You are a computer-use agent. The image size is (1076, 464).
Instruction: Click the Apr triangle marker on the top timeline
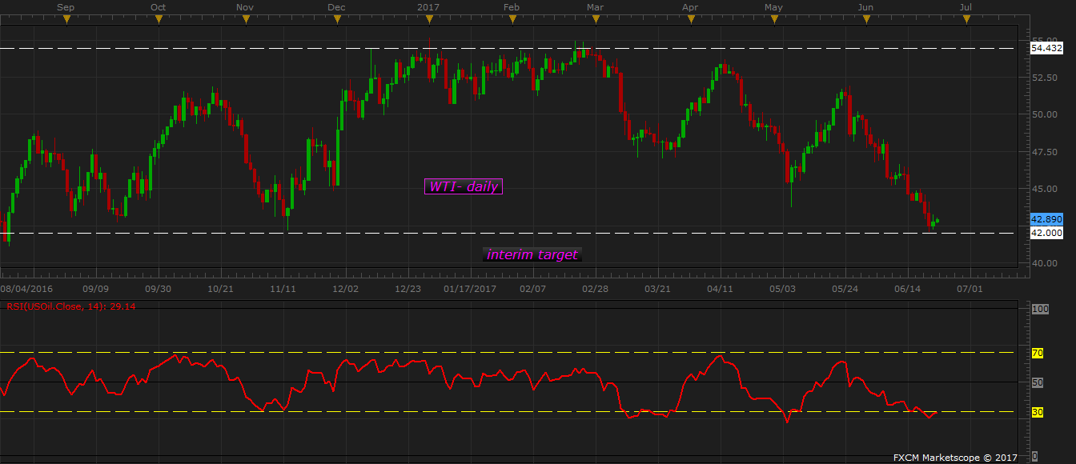(689, 20)
